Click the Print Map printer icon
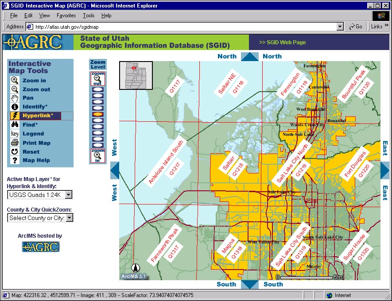The height and width of the screenshot is (301, 392). (x=15, y=143)
